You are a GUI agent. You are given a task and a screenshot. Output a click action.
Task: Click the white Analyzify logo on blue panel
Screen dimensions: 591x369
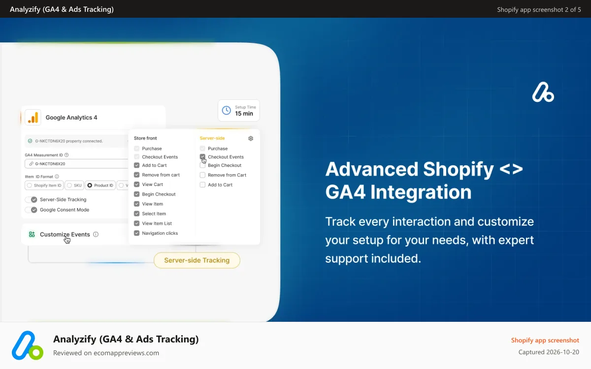(543, 92)
